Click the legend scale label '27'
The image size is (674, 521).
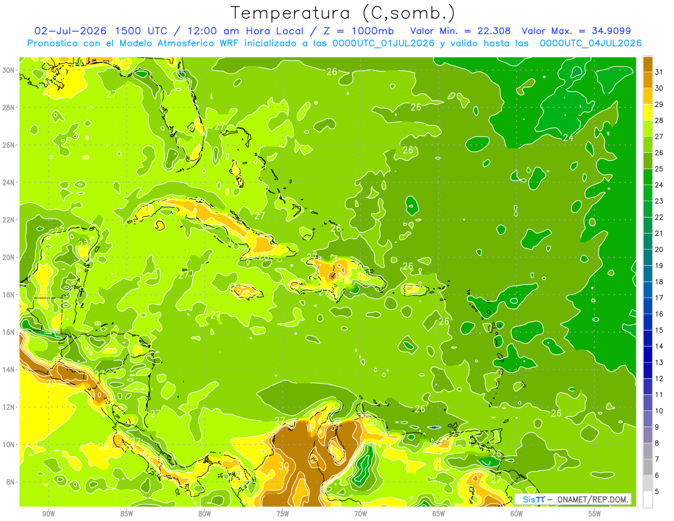click(659, 136)
